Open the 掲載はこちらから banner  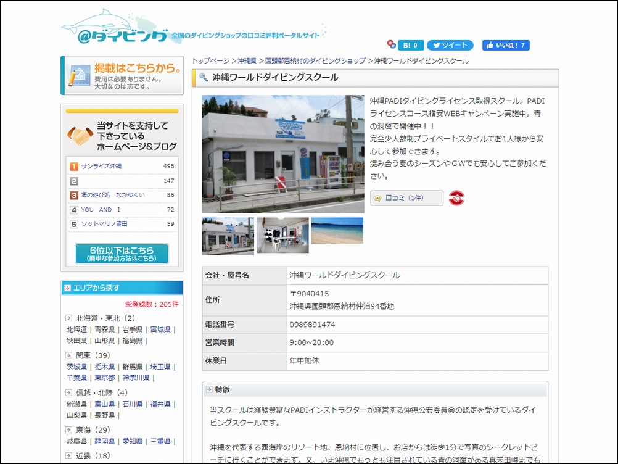(122, 75)
